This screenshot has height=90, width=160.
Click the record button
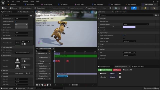pyautogui.click(x=45, y=85)
